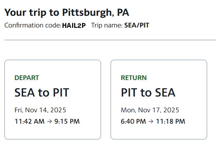The height and width of the screenshot is (147, 216).
Task: Click the "Confirmation code:" label
Action: tap(33, 25)
